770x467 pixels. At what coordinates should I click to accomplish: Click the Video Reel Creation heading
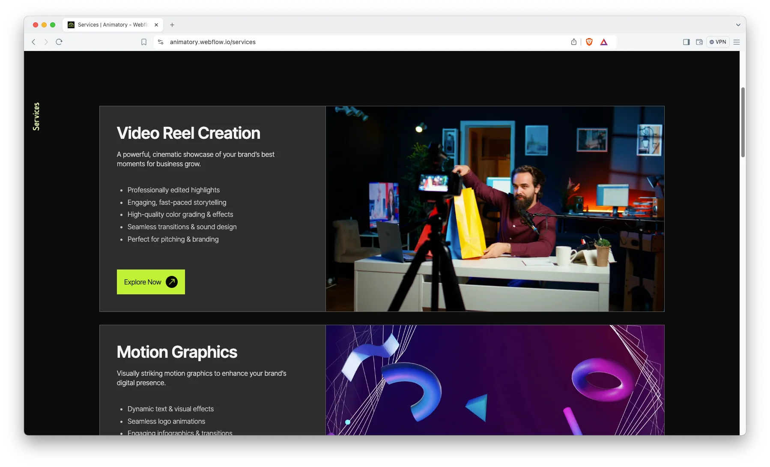(188, 133)
